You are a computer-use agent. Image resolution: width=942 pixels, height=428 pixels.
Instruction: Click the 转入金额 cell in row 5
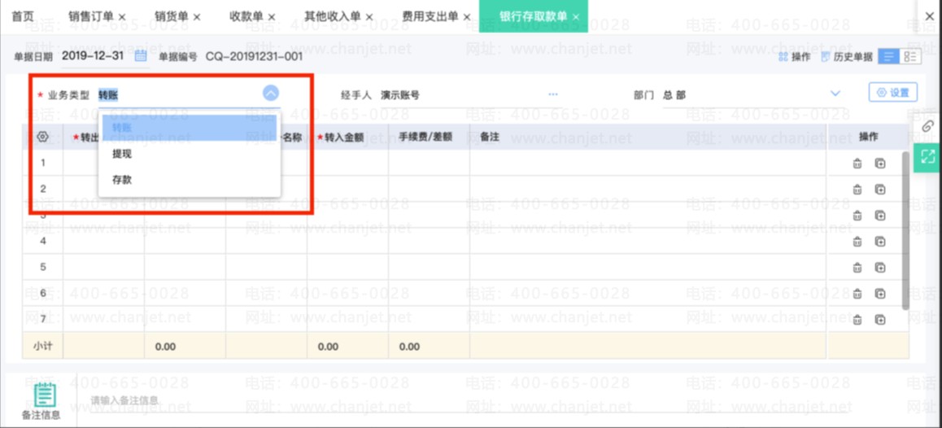tap(347, 267)
